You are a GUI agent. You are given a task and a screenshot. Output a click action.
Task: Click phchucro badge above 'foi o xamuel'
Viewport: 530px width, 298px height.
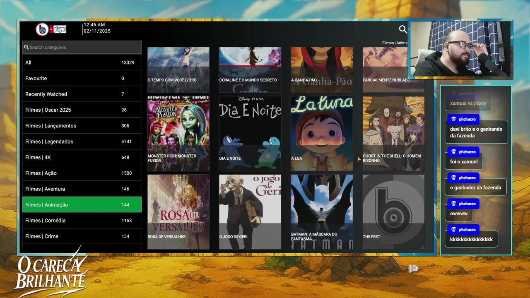463,152
